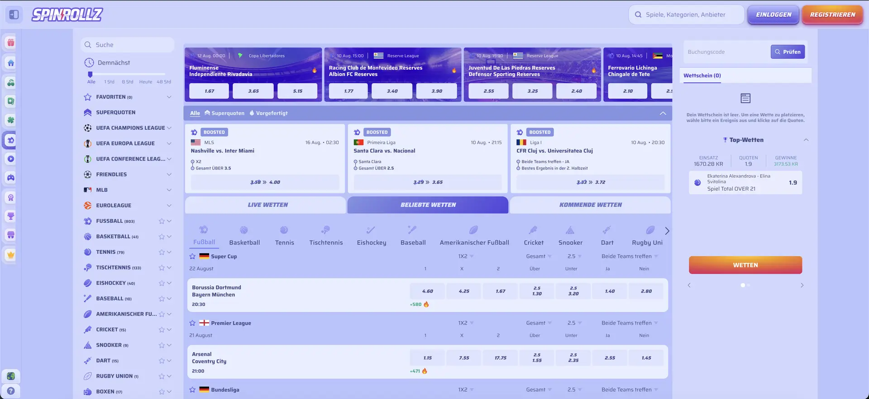Expand the Favoriten section chevron
The width and height of the screenshot is (869, 399).
pyautogui.click(x=169, y=97)
